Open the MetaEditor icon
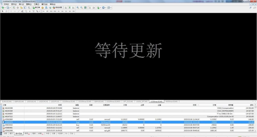The image size is (257, 137). coord(42,8)
